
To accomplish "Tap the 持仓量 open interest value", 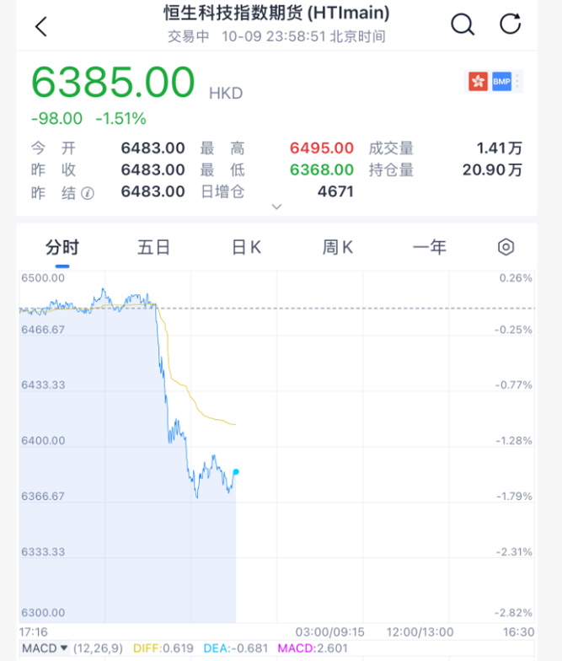I will pyautogui.click(x=492, y=169).
